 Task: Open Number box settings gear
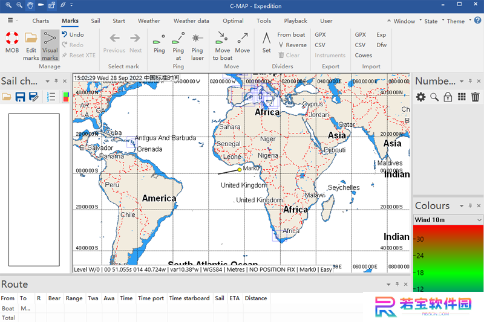420,97
